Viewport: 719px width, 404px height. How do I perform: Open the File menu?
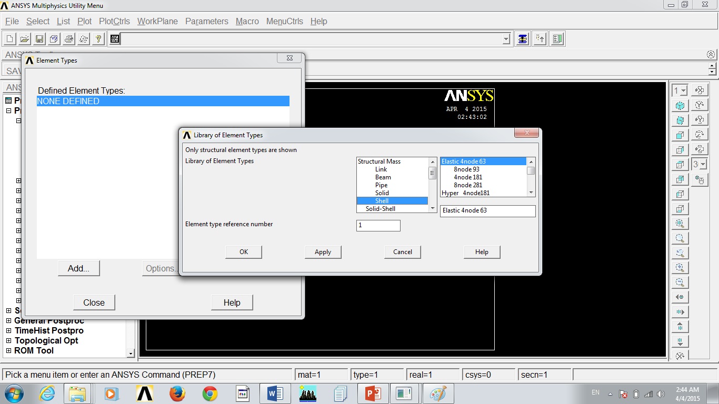pos(12,21)
